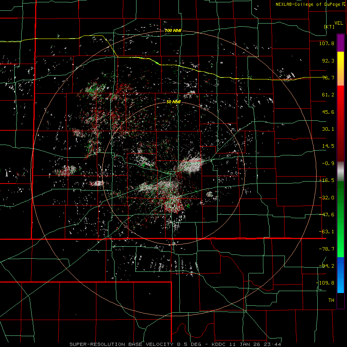The image size is (347, 347).
Task: Click the TH threshold legend label
Action: (331, 300)
